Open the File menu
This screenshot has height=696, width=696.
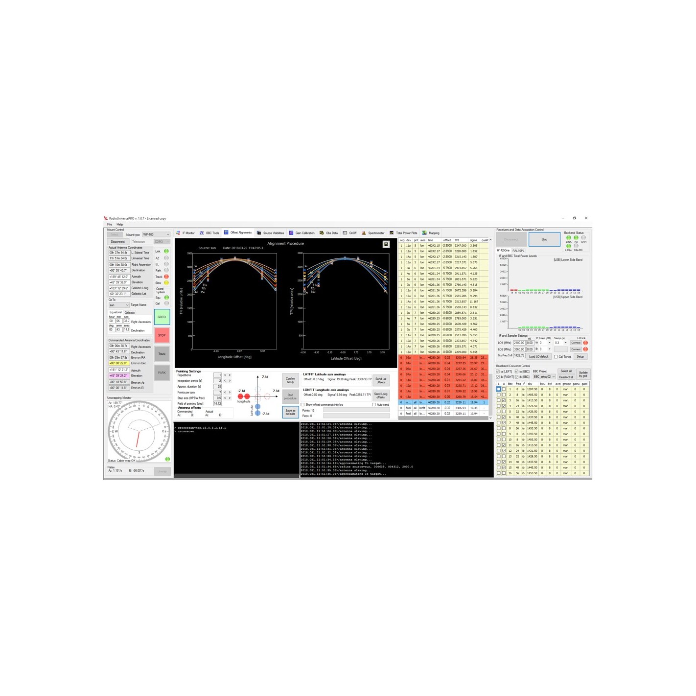point(110,225)
